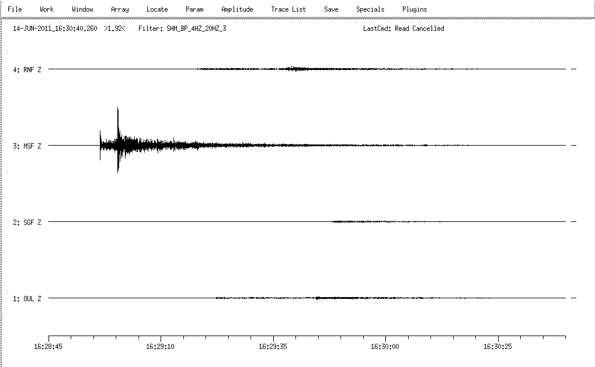Open the Locate menu
Viewport: 595px width, 367px height.
pyautogui.click(x=157, y=9)
